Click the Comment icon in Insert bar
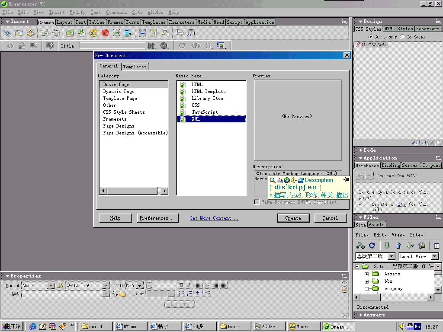 click(180, 33)
